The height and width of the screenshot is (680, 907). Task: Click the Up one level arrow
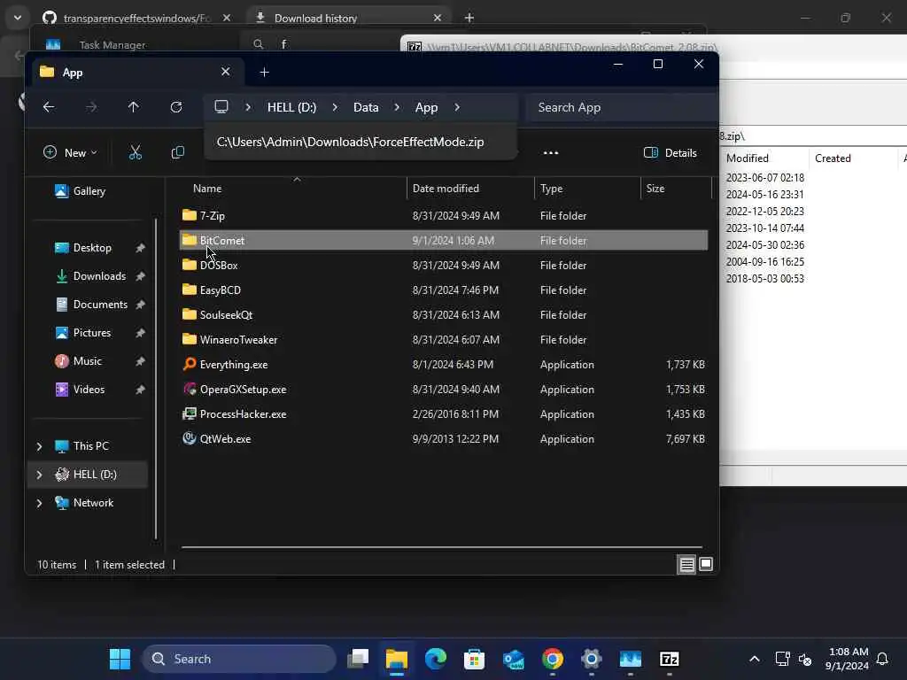pyautogui.click(x=134, y=107)
